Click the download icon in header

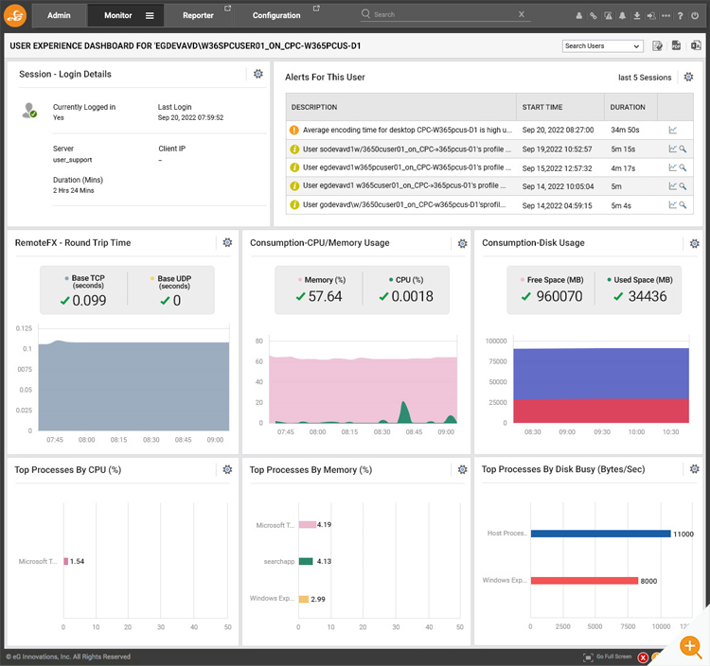(637, 16)
